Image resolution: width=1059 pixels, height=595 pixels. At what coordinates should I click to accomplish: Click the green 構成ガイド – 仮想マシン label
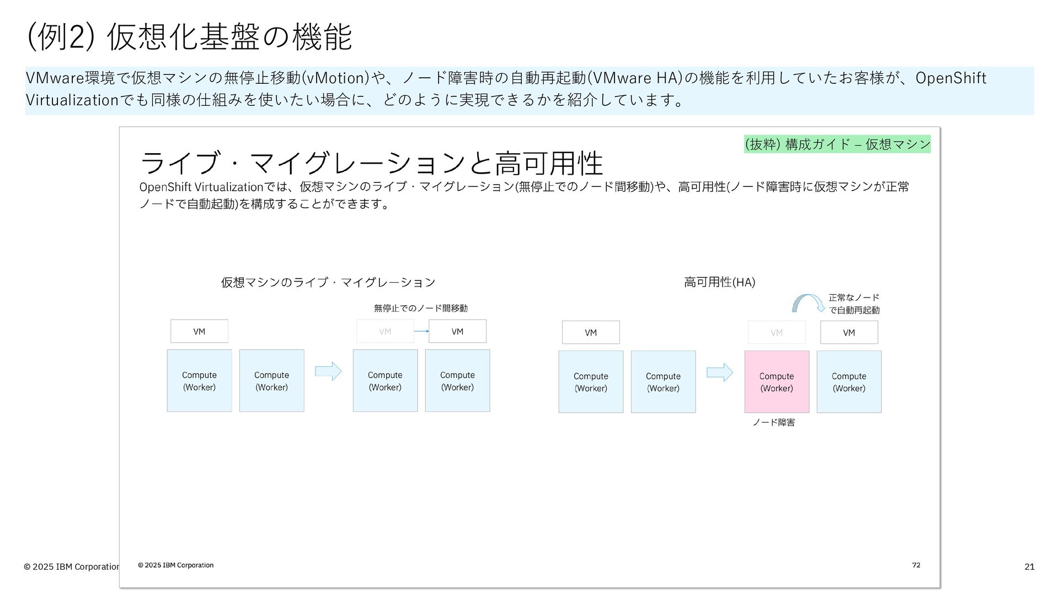point(837,144)
